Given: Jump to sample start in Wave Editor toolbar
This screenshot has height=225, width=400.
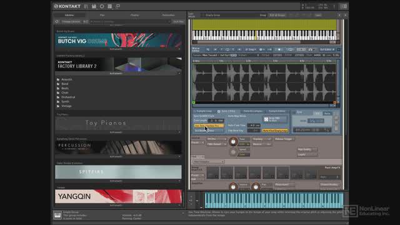Looking at the screenshot, I should [x=215, y=49].
